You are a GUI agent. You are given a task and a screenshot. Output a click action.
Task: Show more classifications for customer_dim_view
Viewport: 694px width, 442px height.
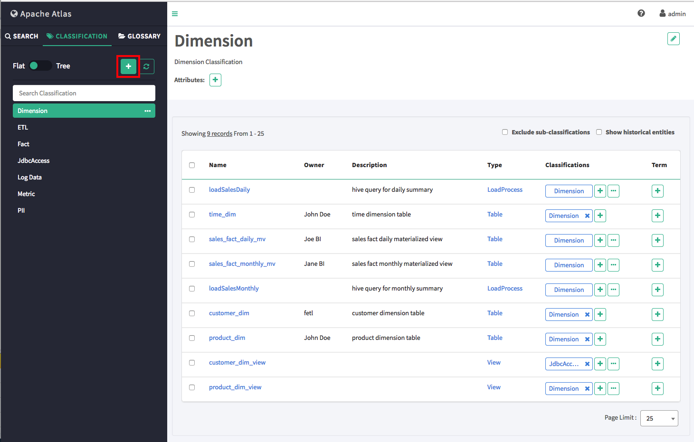[614, 364]
